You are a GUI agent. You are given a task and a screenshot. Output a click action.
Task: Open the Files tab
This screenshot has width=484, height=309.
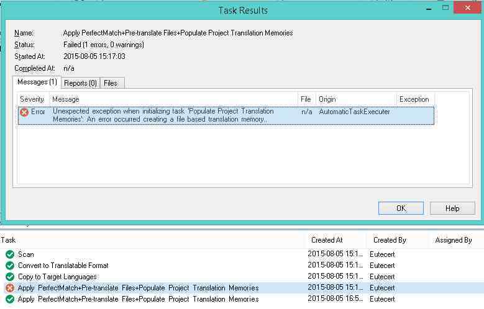(112, 83)
